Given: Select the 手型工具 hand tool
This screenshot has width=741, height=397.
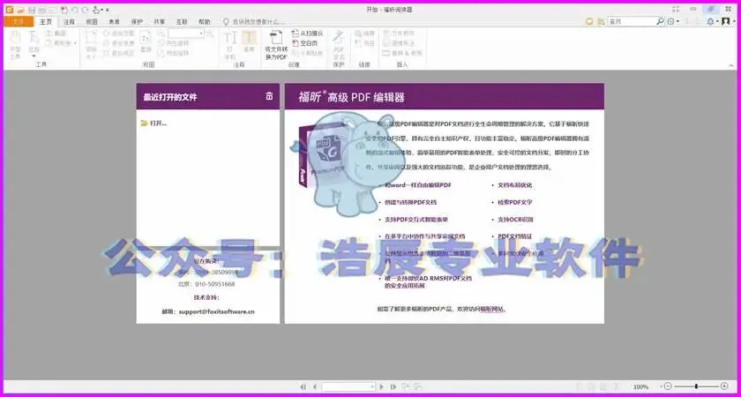Looking at the screenshot, I should 15,45.
